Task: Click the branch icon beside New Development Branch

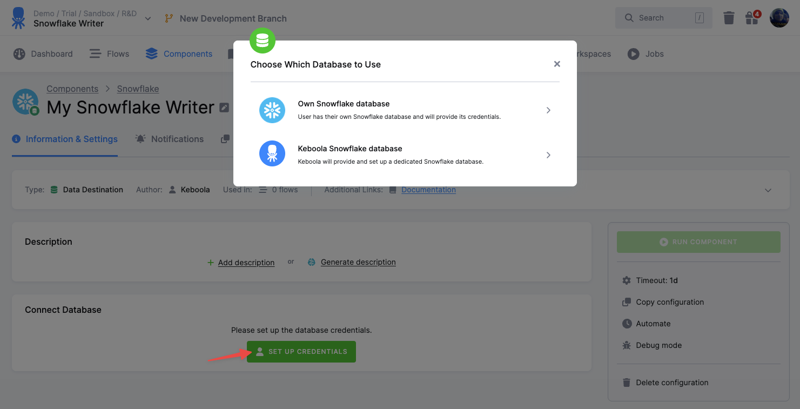Action: click(x=169, y=18)
